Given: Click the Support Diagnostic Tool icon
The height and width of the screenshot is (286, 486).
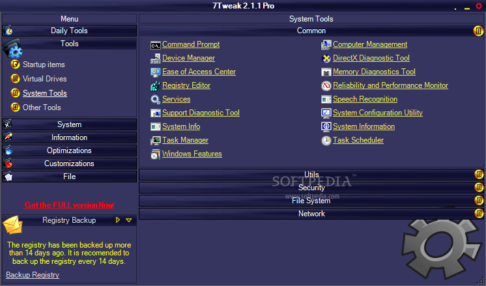Looking at the screenshot, I should tap(155, 113).
